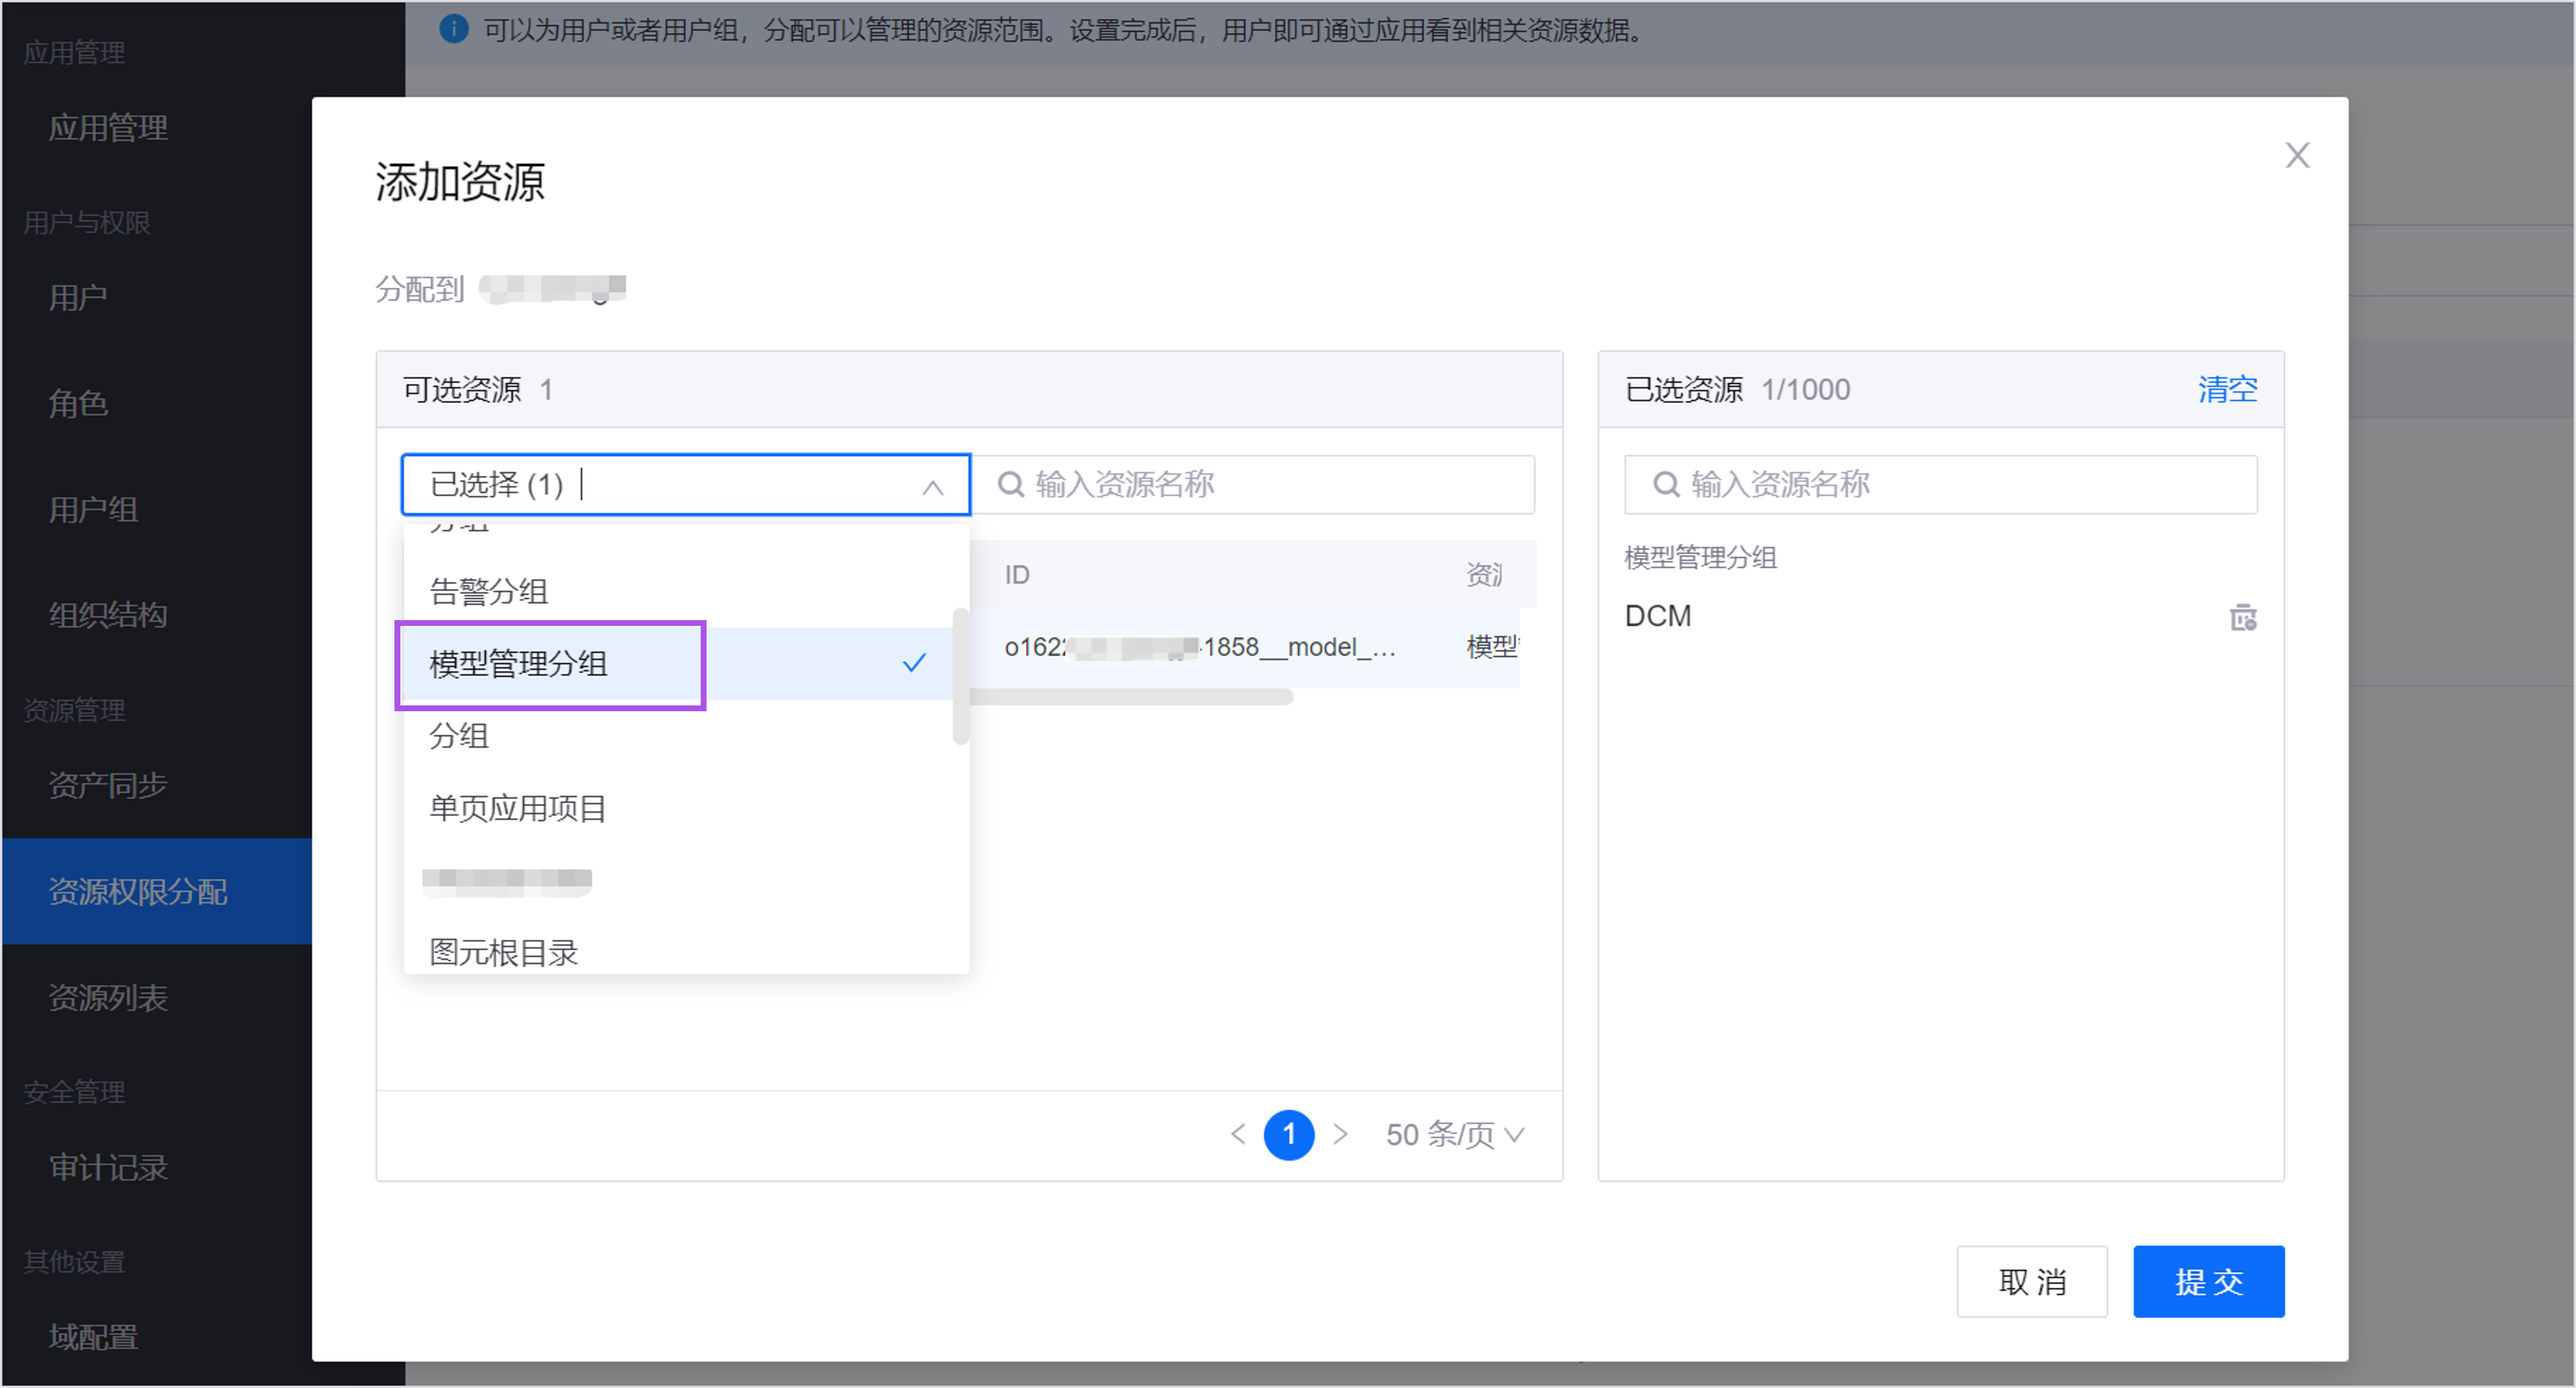
Task: Choose 图元根目录 option
Action: (x=503, y=952)
